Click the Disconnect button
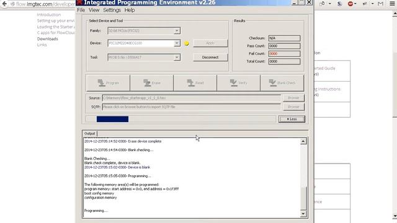 [210, 58]
